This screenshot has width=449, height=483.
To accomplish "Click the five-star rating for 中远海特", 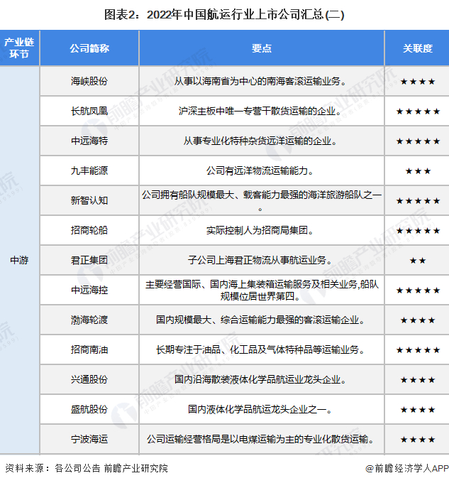I will (x=418, y=141).
